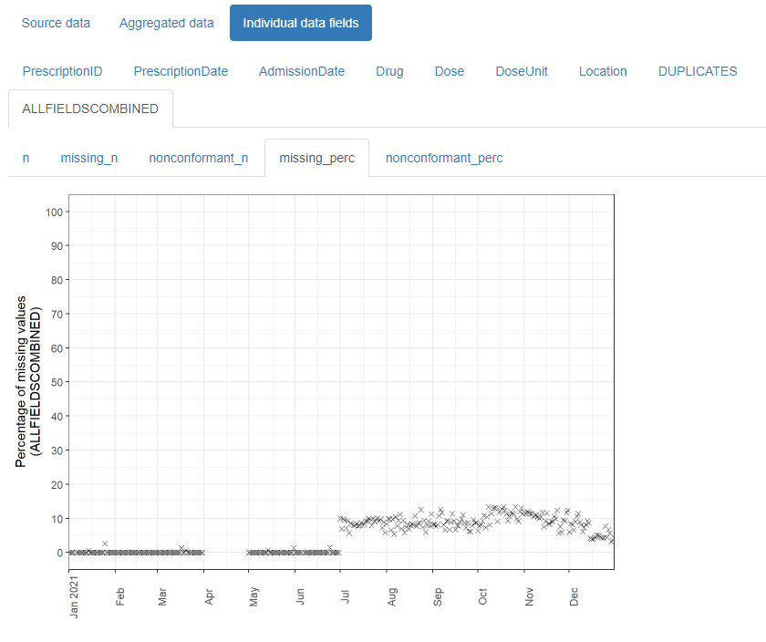766x642 pixels.
Task: Open the missing_n metric tab
Action: 88,158
